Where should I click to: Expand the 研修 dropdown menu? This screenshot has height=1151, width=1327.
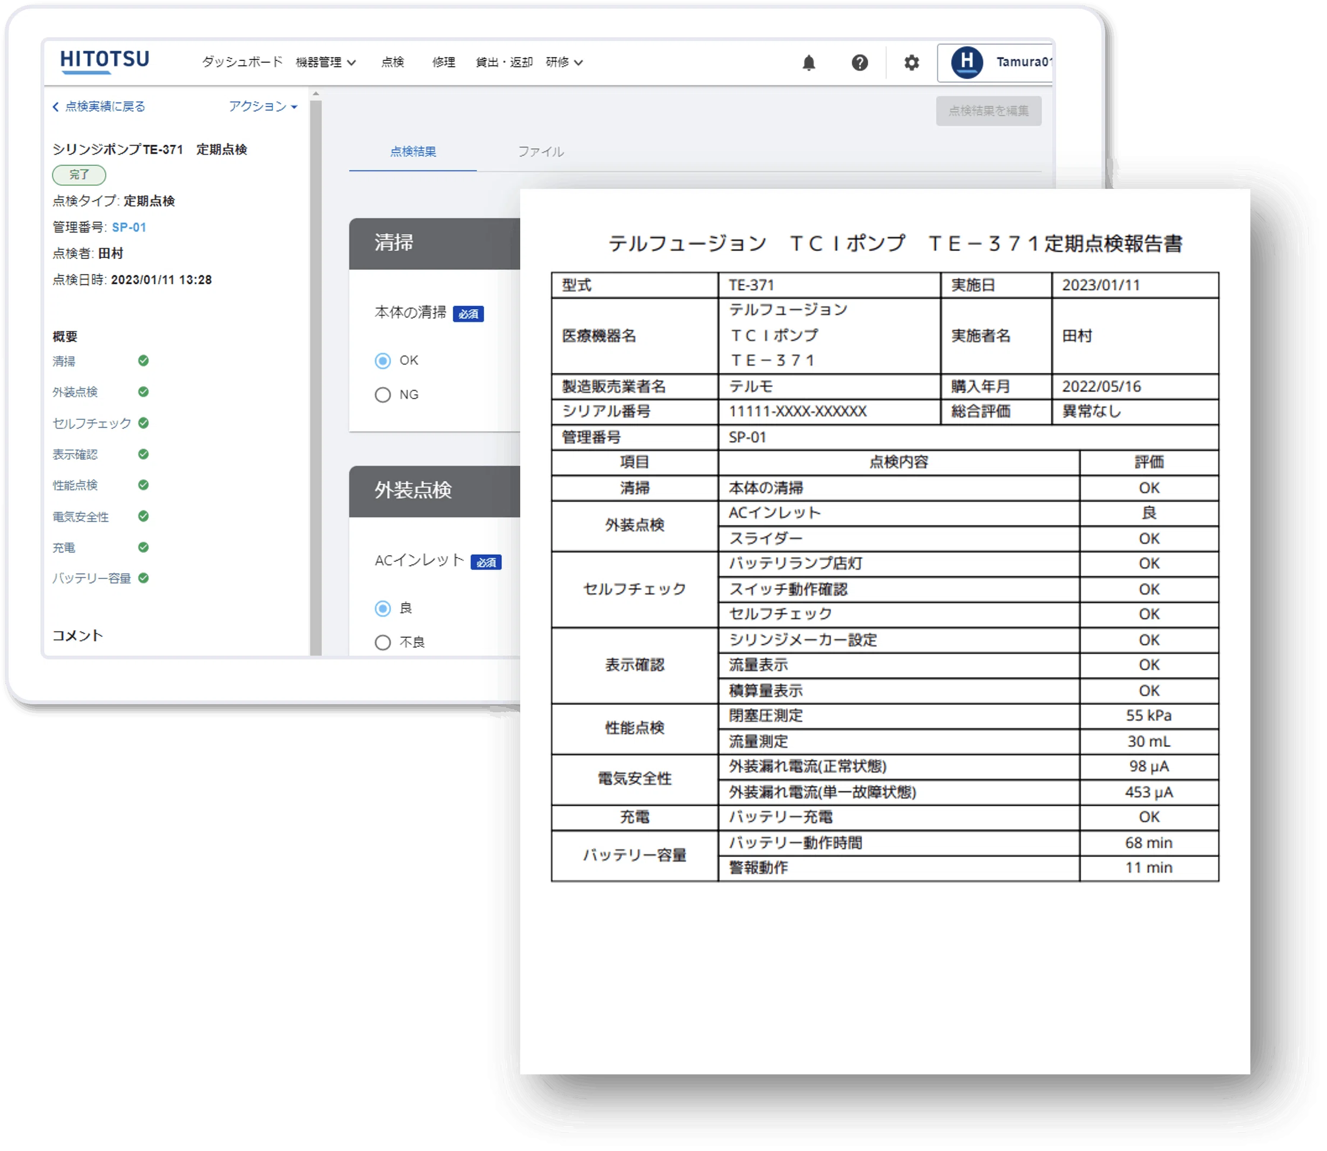coord(564,62)
